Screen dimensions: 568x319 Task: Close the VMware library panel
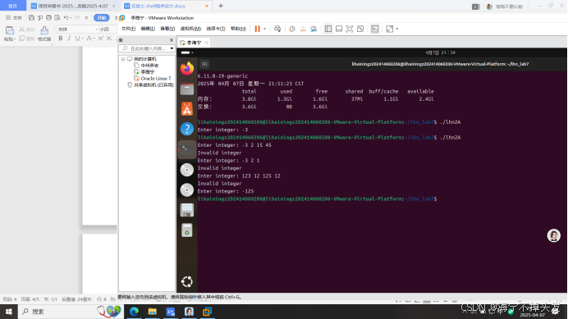point(172,40)
